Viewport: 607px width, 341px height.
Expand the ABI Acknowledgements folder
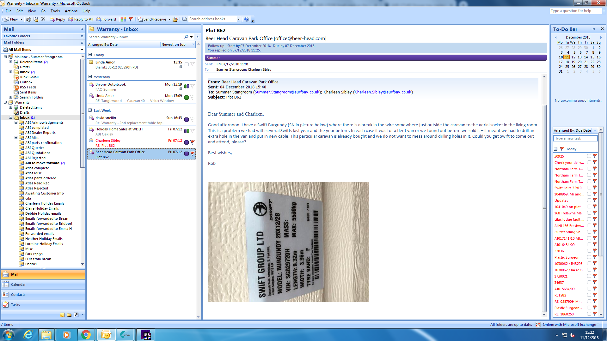point(16,123)
